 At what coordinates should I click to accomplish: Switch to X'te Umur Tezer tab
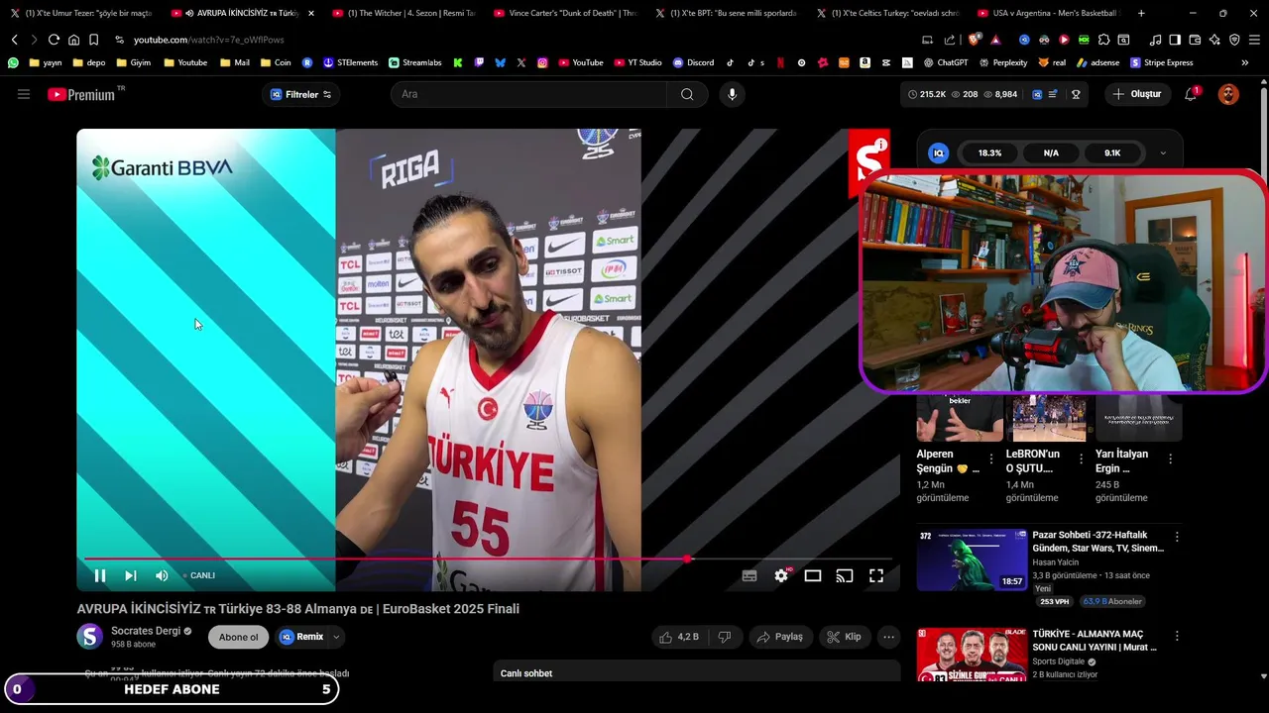coord(81,13)
